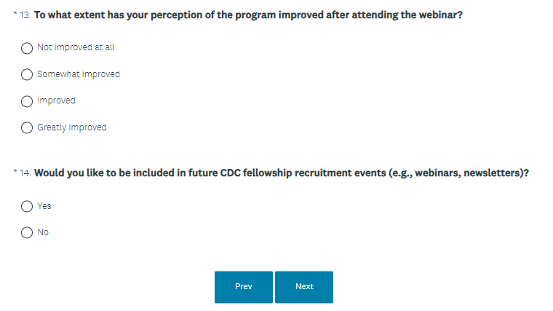Click the CDC fellowship recruitment question text

(281, 173)
